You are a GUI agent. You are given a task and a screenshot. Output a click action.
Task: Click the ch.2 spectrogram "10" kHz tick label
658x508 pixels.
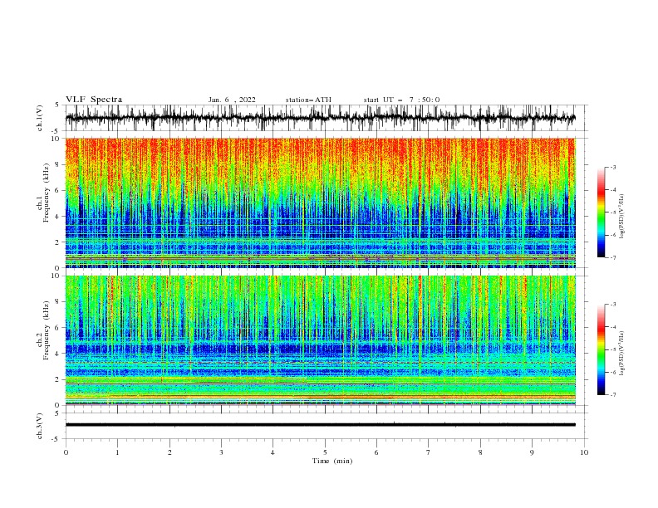click(x=56, y=276)
